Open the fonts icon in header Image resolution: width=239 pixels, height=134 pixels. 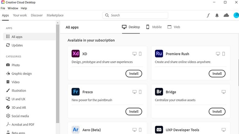point(208,15)
